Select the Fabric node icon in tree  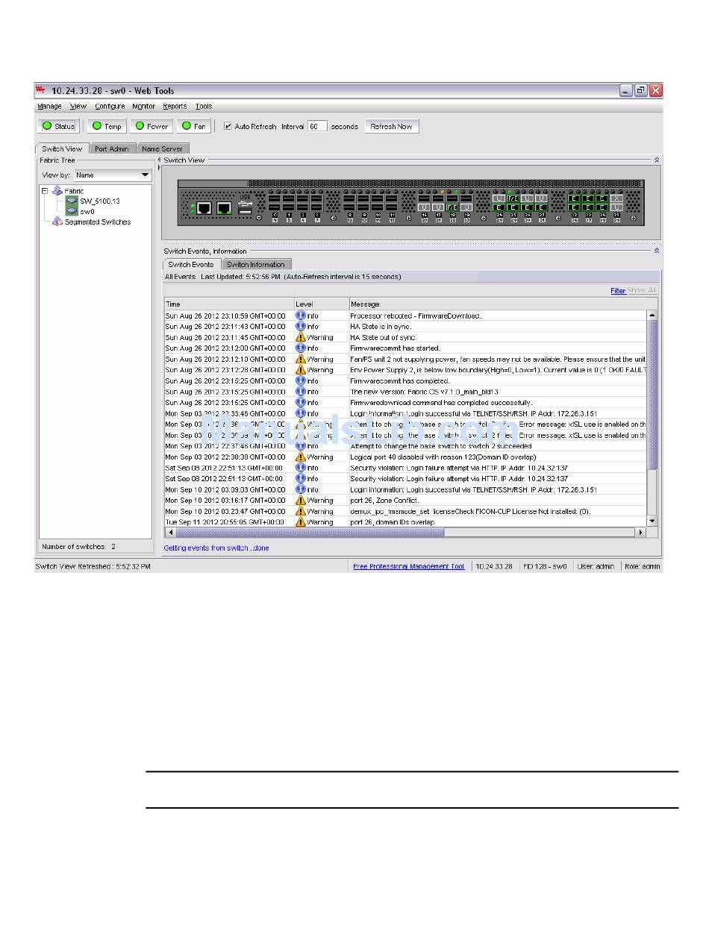(x=57, y=191)
